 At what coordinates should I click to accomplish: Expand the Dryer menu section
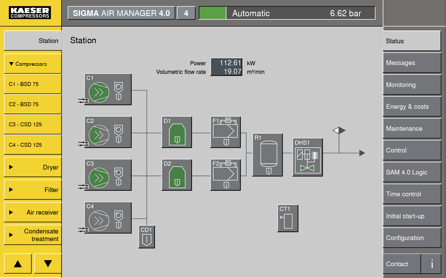(33, 167)
